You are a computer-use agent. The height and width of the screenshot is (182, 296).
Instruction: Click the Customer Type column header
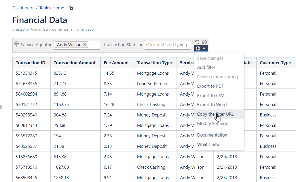[x=275, y=63]
